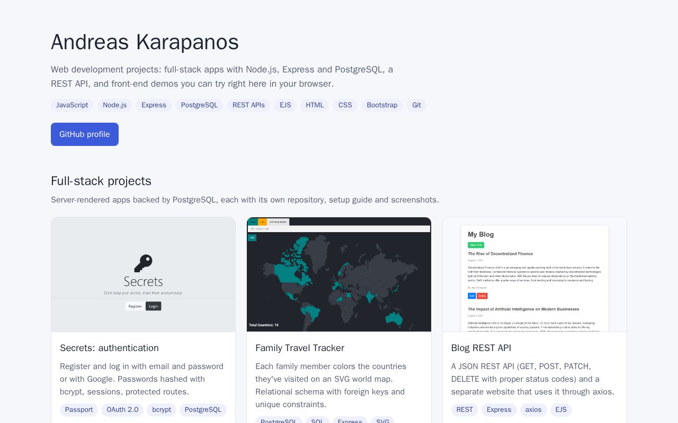Viewport: 678px width, 423px height.
Task: Click the Full-stack projects section heading
Action: click(x=101, y=181)
